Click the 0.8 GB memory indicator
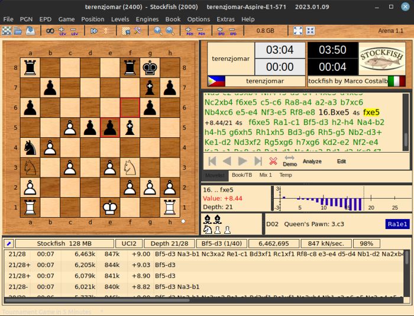 [x=266, y=31]
